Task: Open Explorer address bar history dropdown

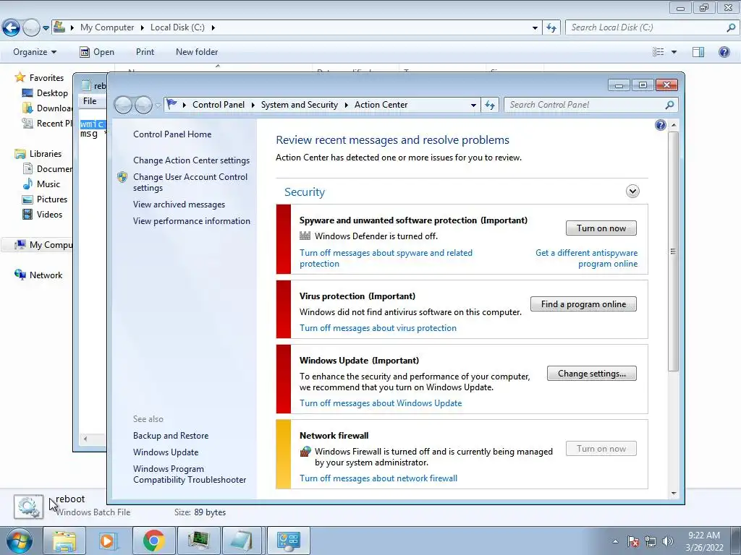Action: 535,28
